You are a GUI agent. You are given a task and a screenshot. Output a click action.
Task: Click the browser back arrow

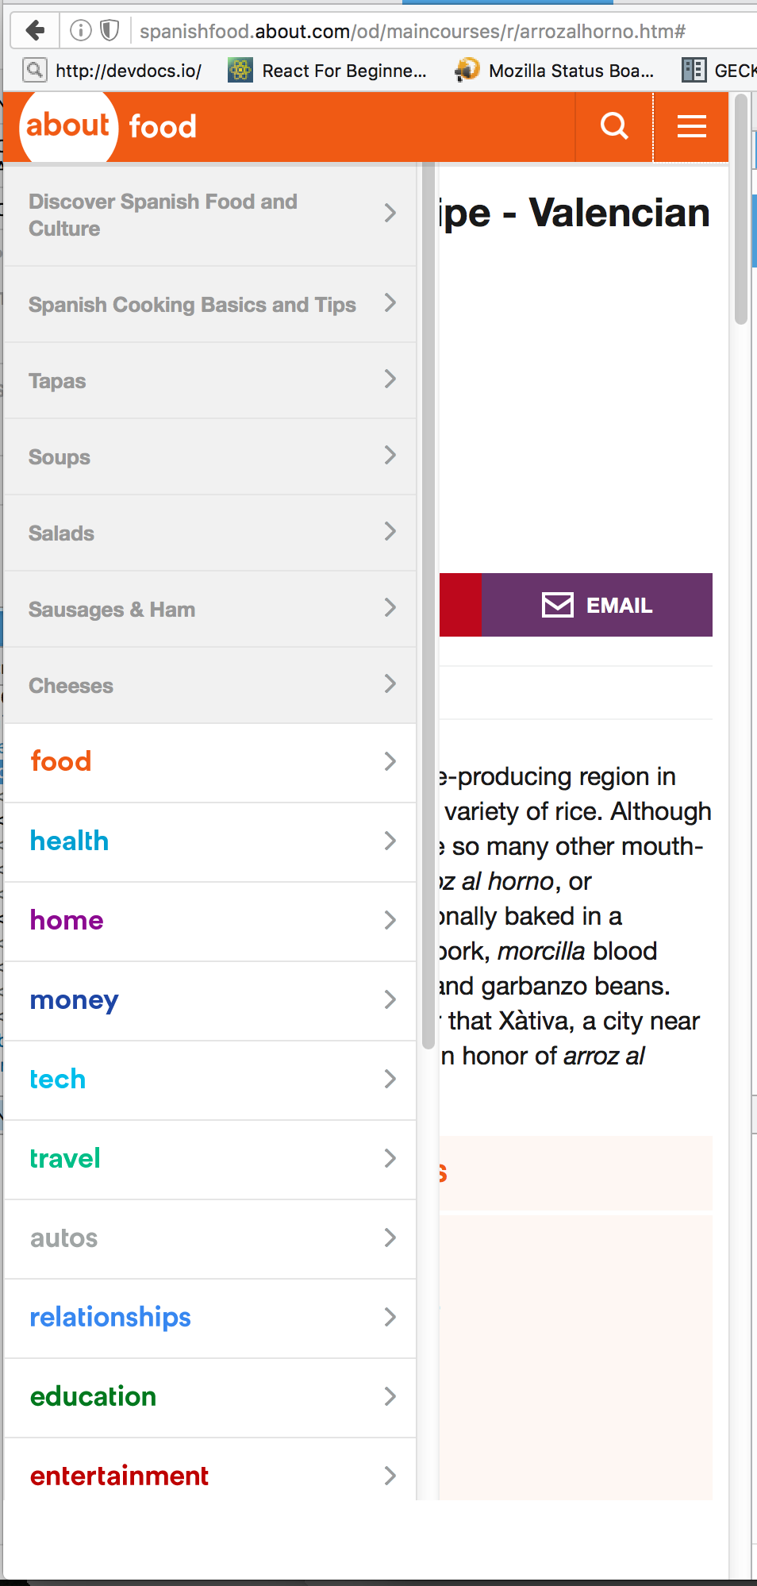pos(35,31)
